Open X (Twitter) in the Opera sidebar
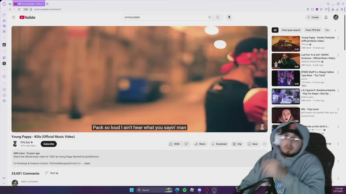Image resolution: width=346 pixels, height=194 pixels. (x=4, y=63)
